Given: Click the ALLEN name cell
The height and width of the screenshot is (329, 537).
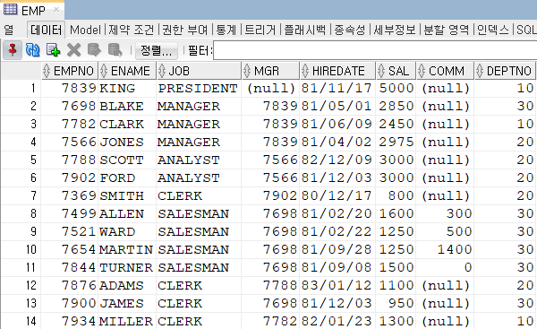Looking at the screenshot, I should click(x=127, y=213).
